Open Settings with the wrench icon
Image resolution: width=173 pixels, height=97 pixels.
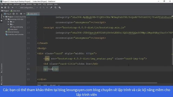pyautogui.click(x=51, y=8)
